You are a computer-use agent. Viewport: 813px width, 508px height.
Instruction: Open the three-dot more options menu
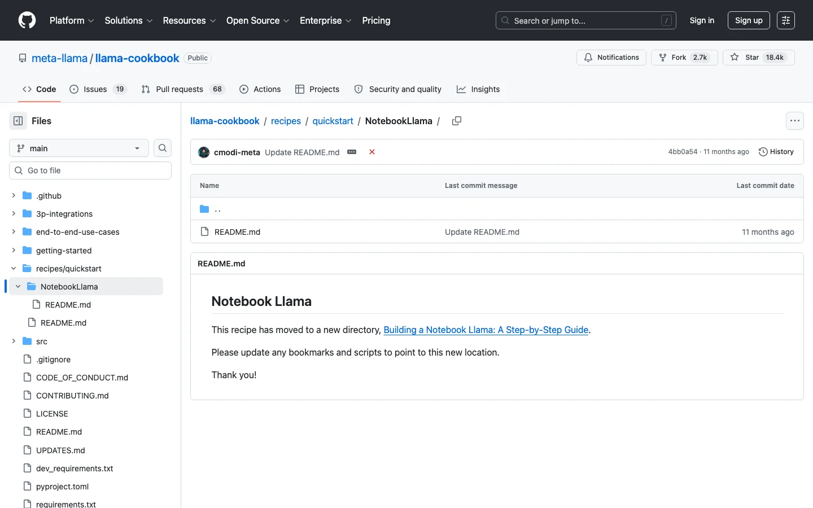pyautogui.click(x=794, y=121)
